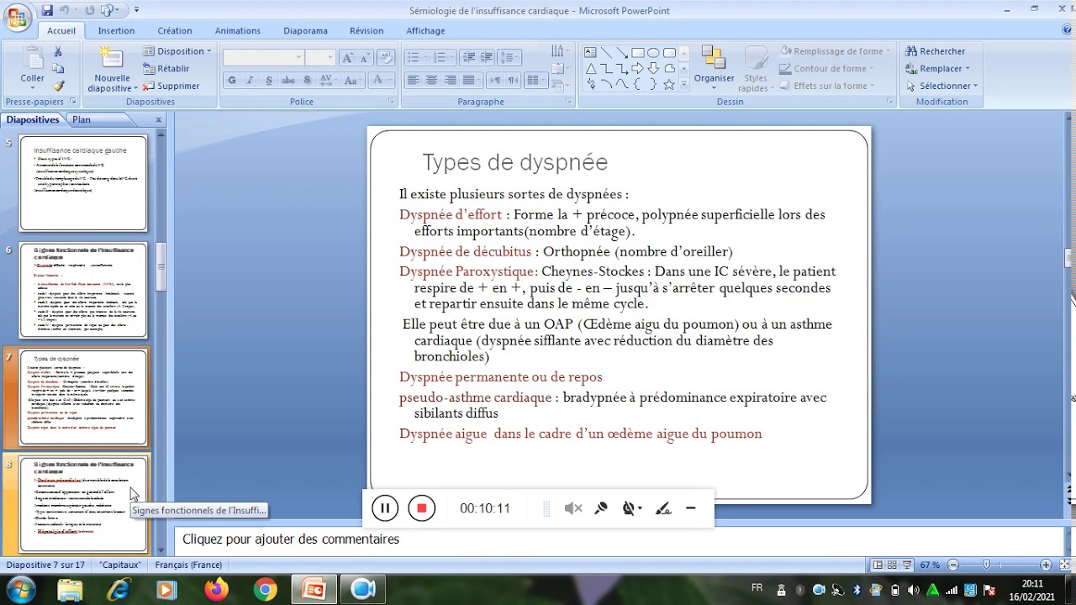This screenshot has height=605, width=1076.
Task: Select the oval shape in Dessin gallery
Action: pos(653,52)
